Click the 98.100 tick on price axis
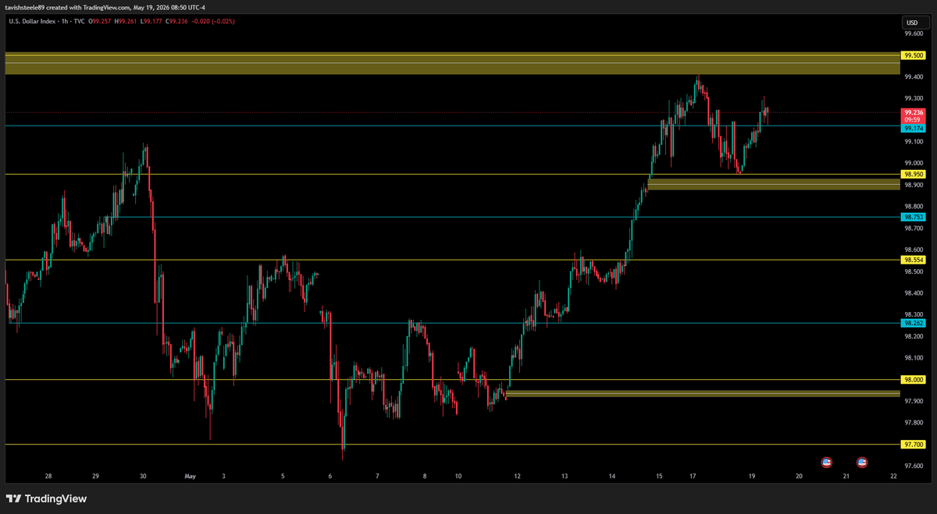Screen dimensions: 937x514 tap(912, 358)
